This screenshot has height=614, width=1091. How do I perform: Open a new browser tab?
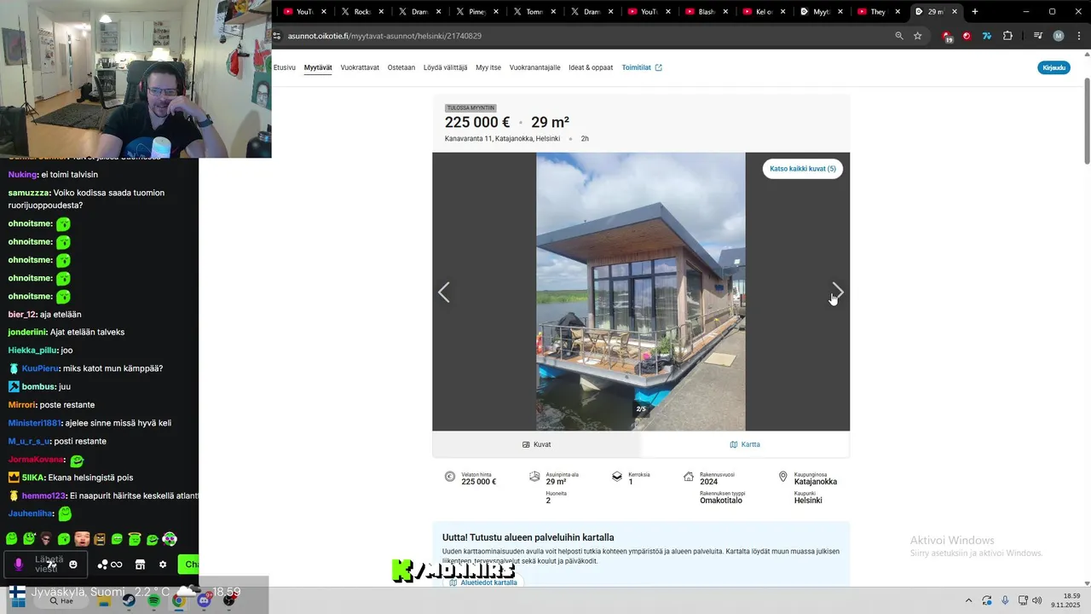975,12
